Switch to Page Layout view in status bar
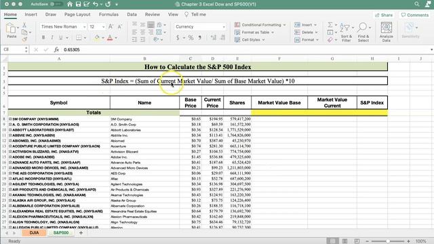434x244 pixels. point(345,241)
